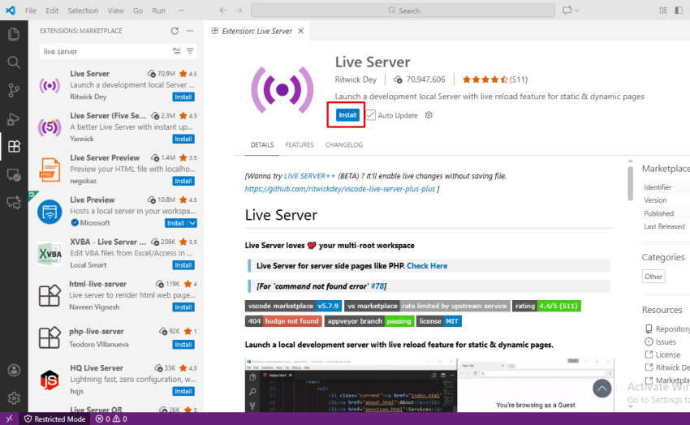Install php-live-server extension
The image size is (690, 425).
(183, 345)
